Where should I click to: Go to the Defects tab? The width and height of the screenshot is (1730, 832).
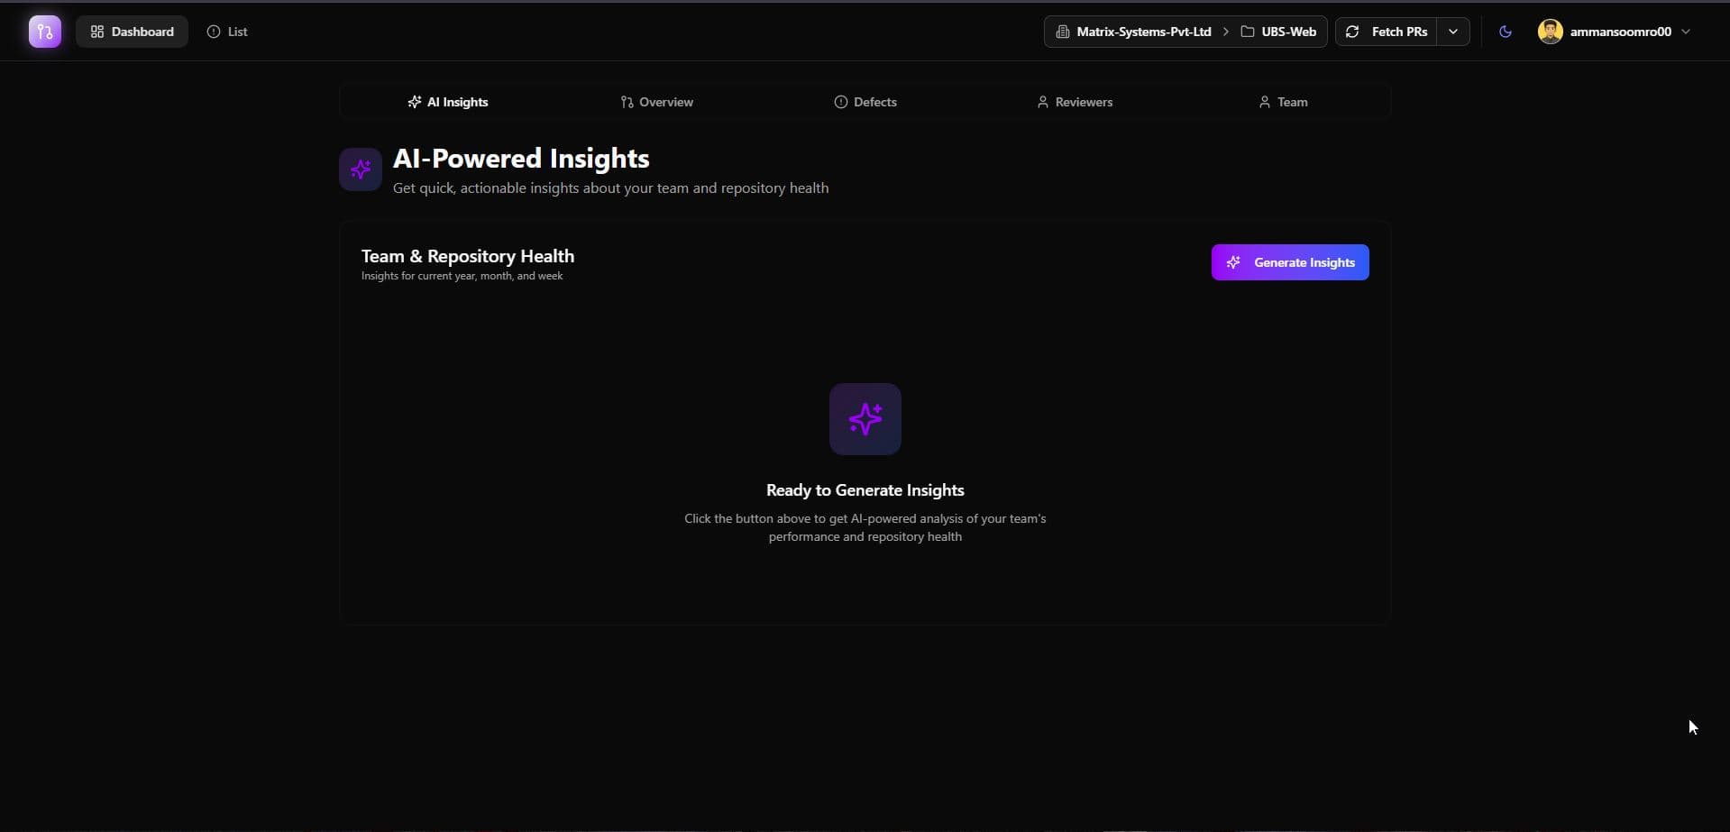click(865, 102)
